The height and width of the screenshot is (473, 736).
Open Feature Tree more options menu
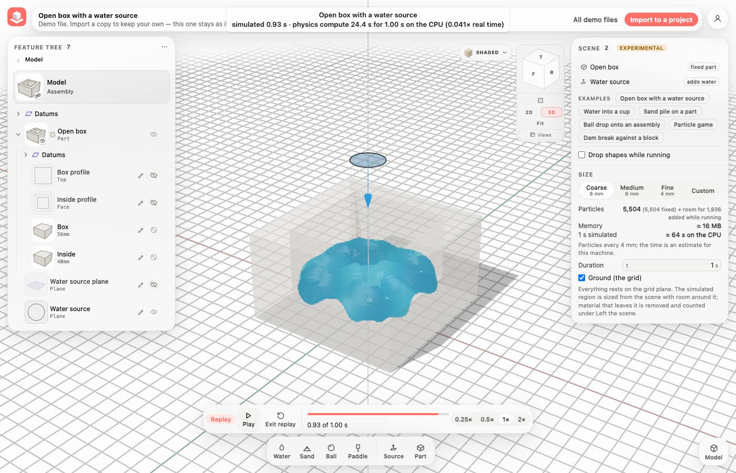(165, 47)
